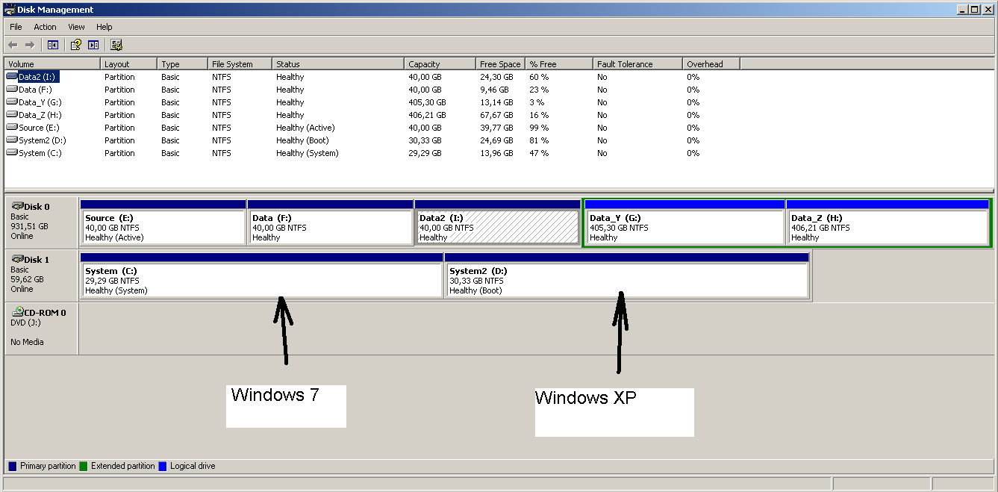Image resolution: width=998 pixels, height=492 pixels.
Task: Open the Help question-mark toolbar icon
Action: [x=75, y=45]
